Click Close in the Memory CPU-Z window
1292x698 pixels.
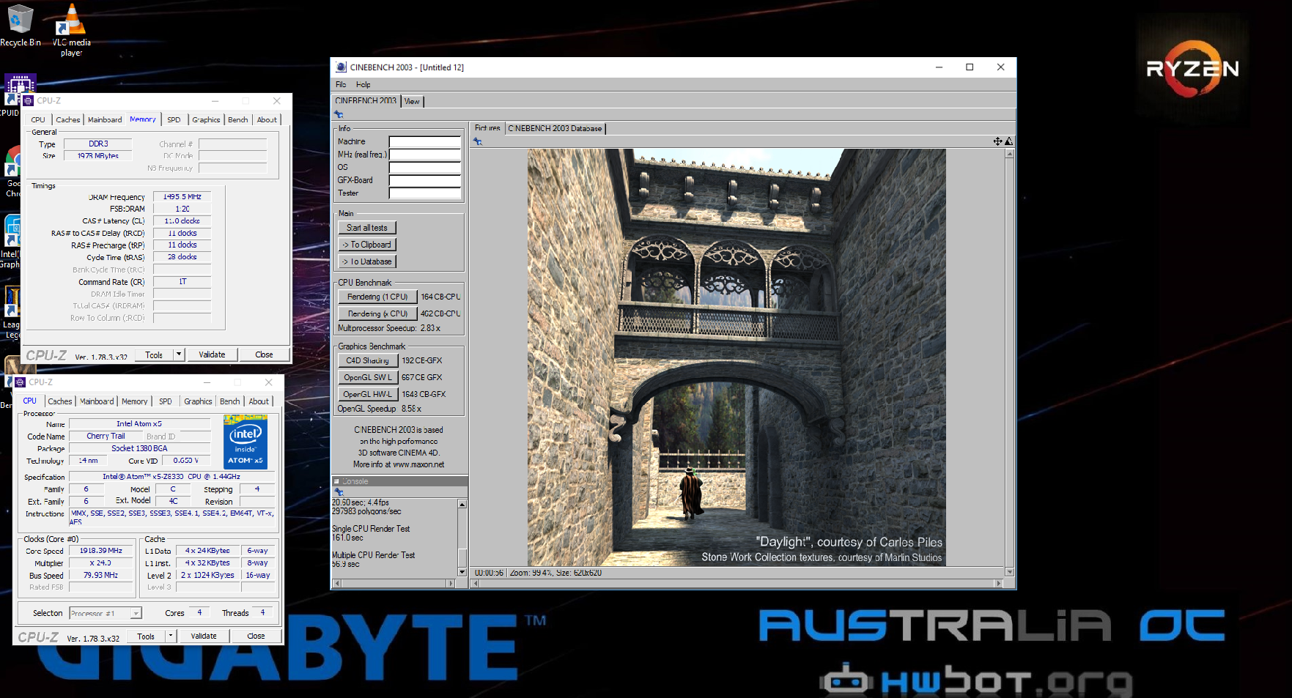[x=264, y=354]
